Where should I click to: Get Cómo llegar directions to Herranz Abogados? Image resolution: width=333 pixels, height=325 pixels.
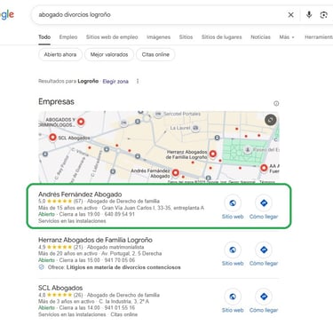click(x=264, y=254)
